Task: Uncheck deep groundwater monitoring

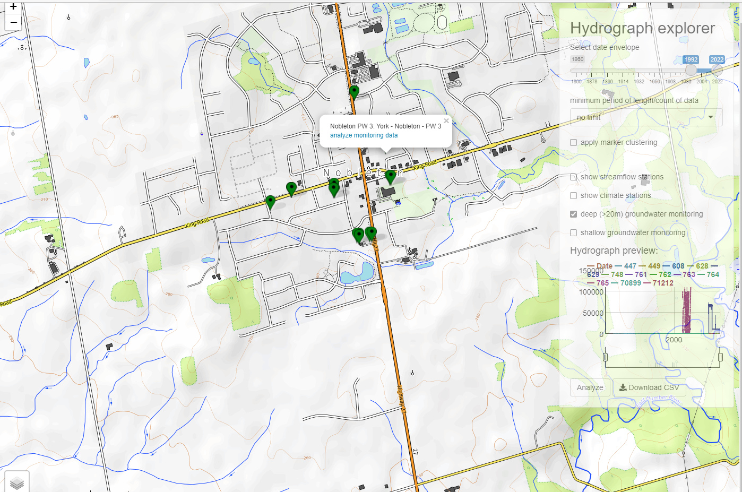Action: click(x=574, y=214)
